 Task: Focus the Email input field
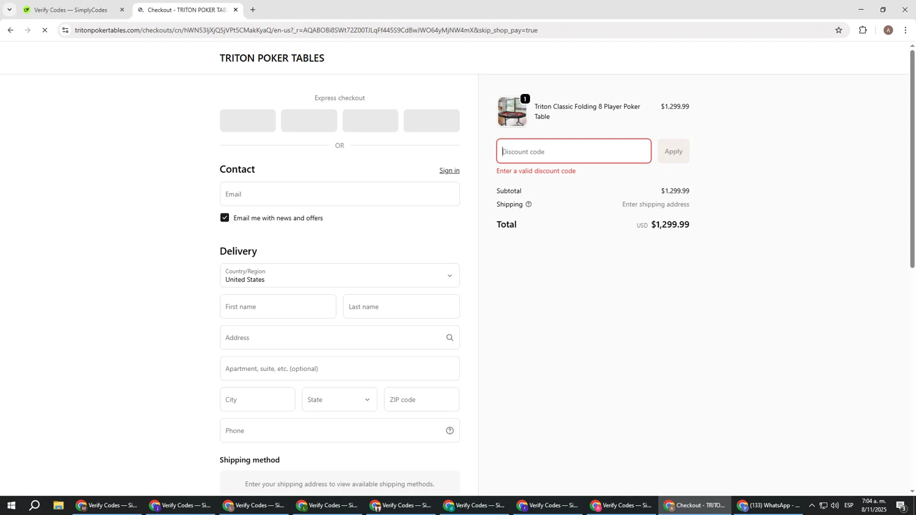click(340, 194)
